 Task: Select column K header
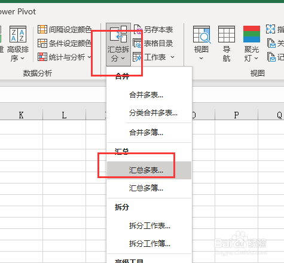pyautogui.click(x=21, y=115)
